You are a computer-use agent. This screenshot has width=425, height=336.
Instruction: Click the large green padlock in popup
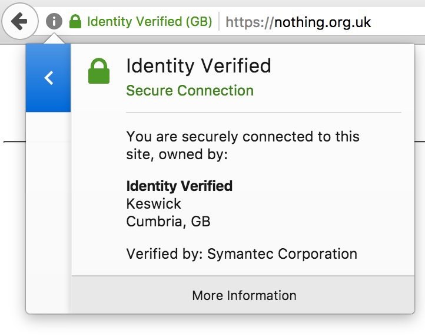coord(99,71)
